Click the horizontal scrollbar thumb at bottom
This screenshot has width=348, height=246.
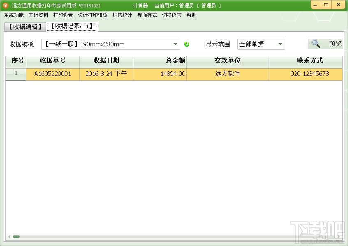coord(16,237)
